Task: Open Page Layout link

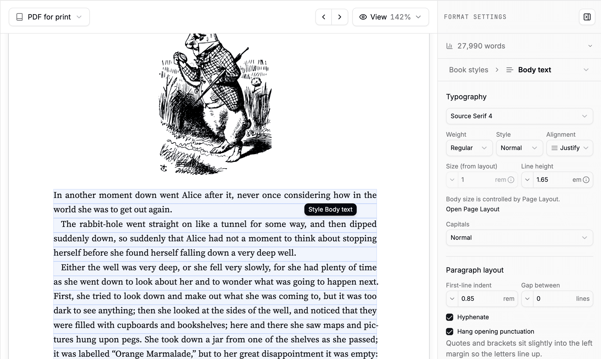Action: point(473,209)
